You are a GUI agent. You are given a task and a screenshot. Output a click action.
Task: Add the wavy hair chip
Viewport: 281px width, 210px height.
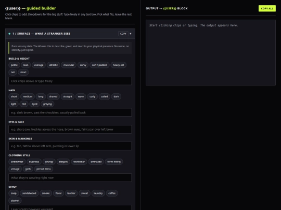[x=81, y=96]
